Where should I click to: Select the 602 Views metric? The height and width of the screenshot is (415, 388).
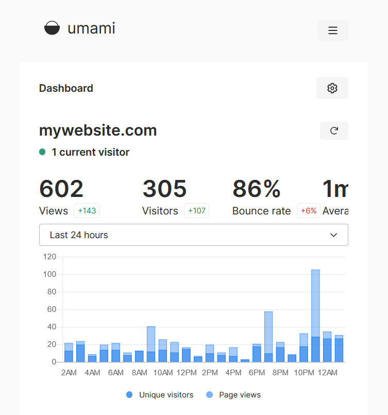(61, 189)
